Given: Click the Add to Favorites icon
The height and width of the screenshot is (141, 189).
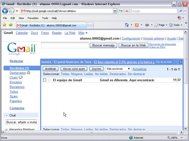Looking at the screenshot, I should pyautogui.click(x=11, y=25).
